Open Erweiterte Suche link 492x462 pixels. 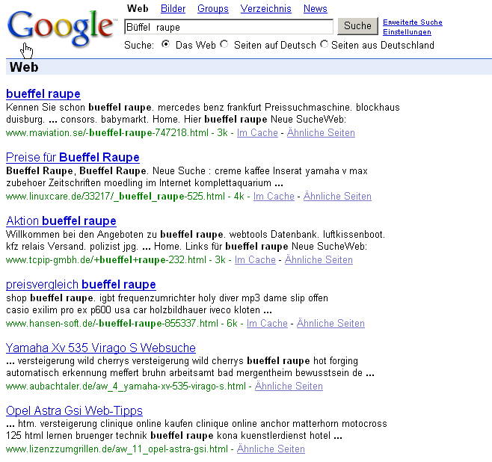click(413, 22)
